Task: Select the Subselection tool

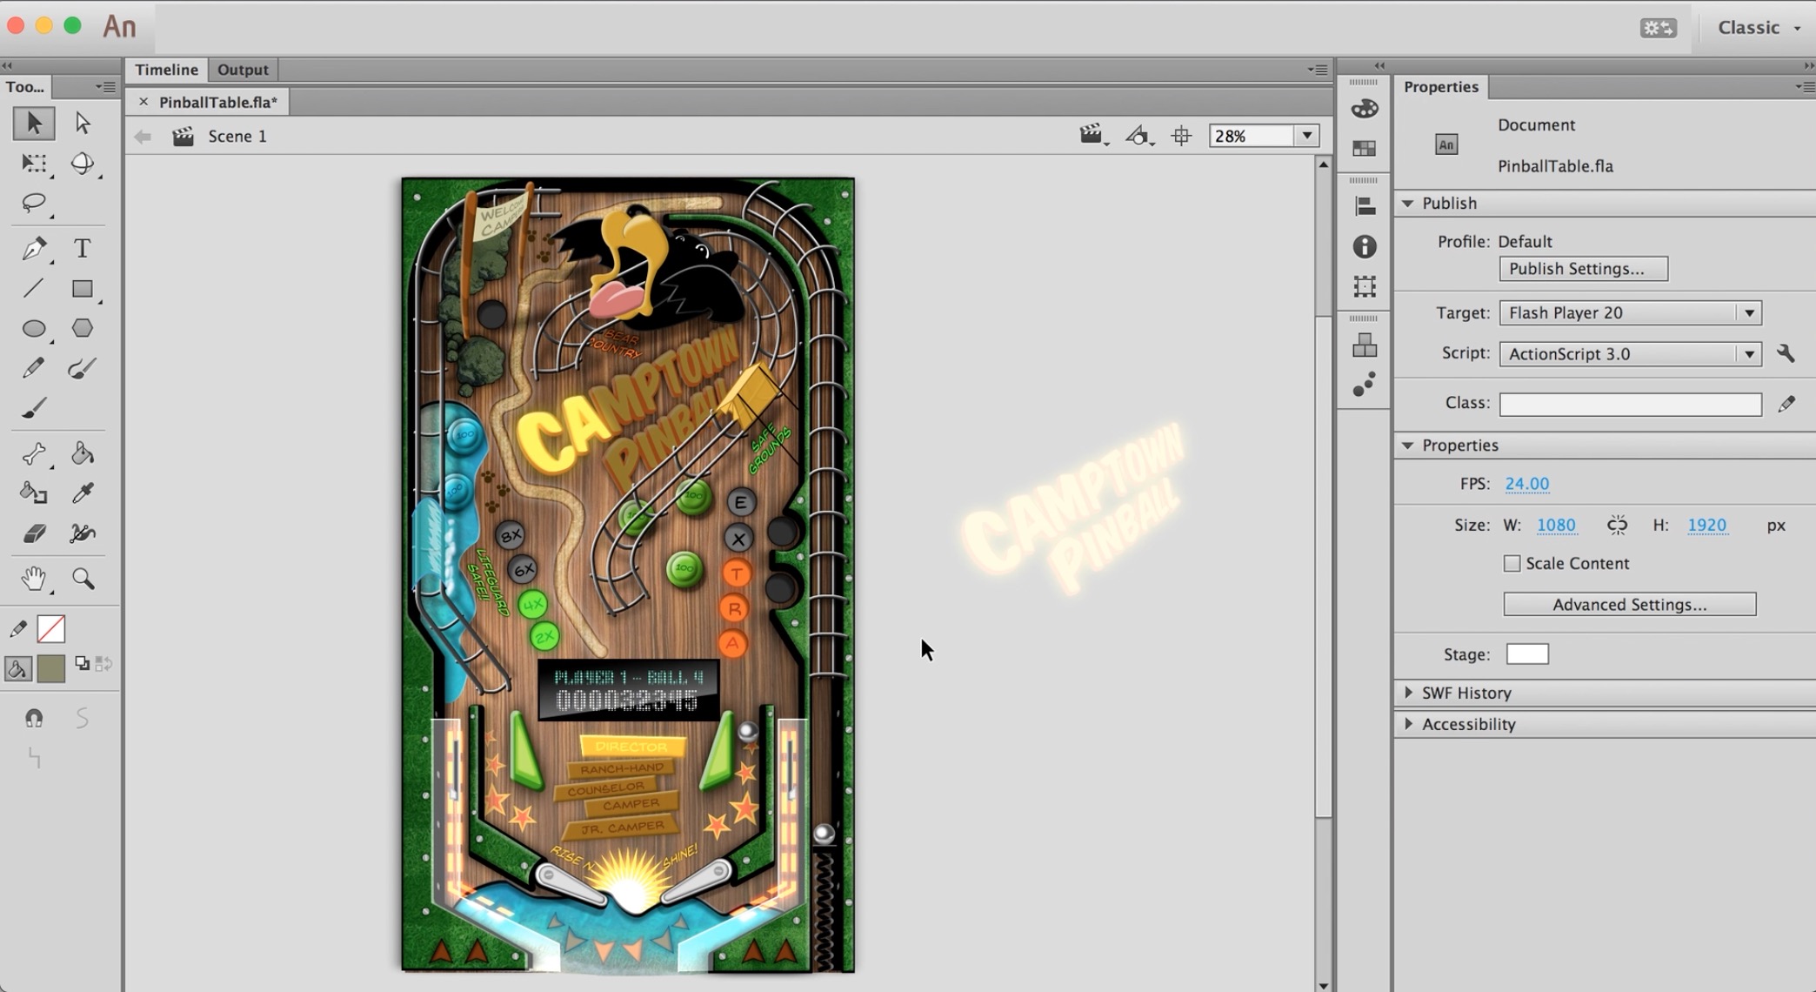Action: tap(83, 123)
